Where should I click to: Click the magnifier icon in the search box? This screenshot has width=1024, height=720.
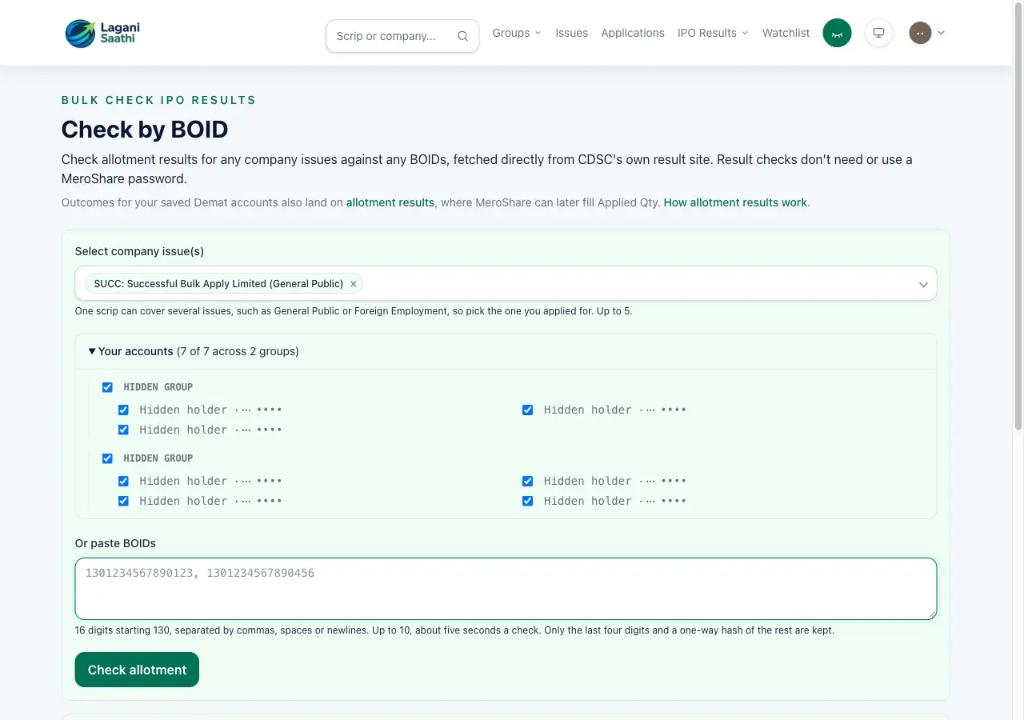pyautogui.click(x=462, y=36)
